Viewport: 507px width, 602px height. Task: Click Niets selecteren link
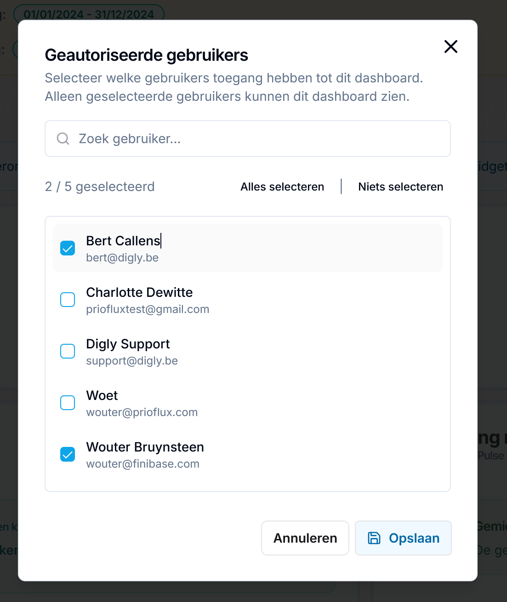coord(400,186)
